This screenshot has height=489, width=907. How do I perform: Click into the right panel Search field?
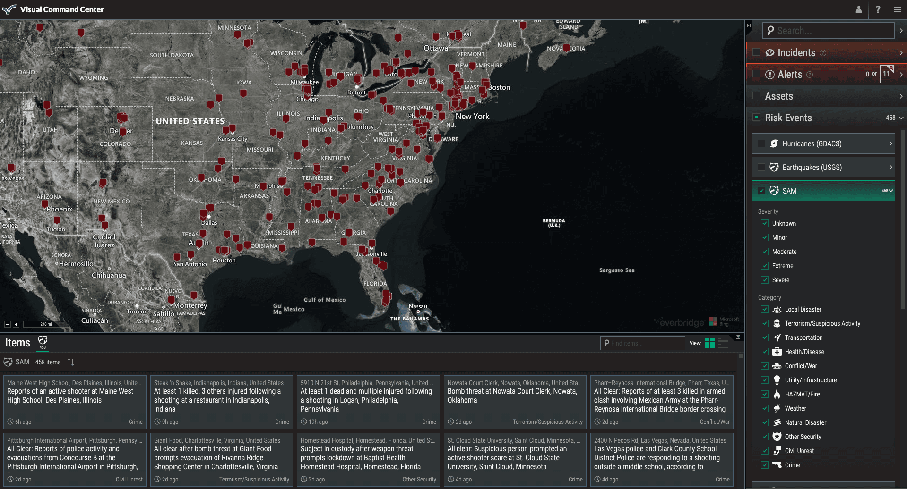tap(829, 31)
